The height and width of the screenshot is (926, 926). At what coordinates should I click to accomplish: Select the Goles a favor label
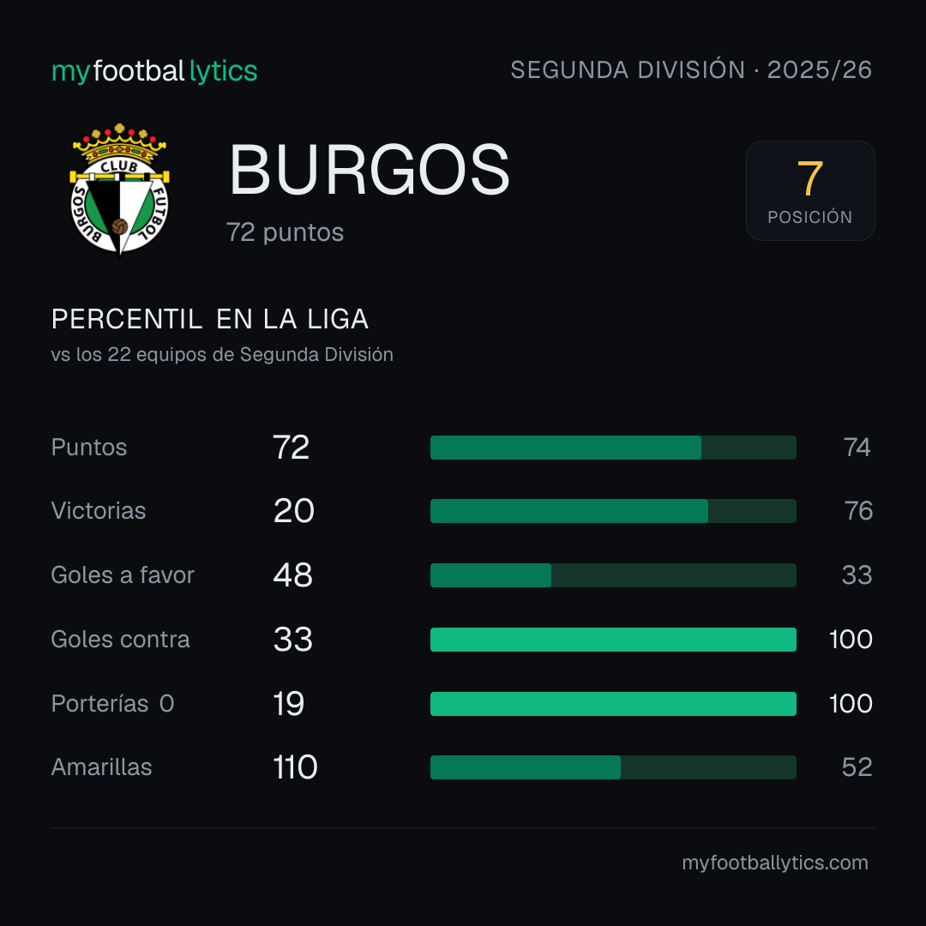(123, 575)
